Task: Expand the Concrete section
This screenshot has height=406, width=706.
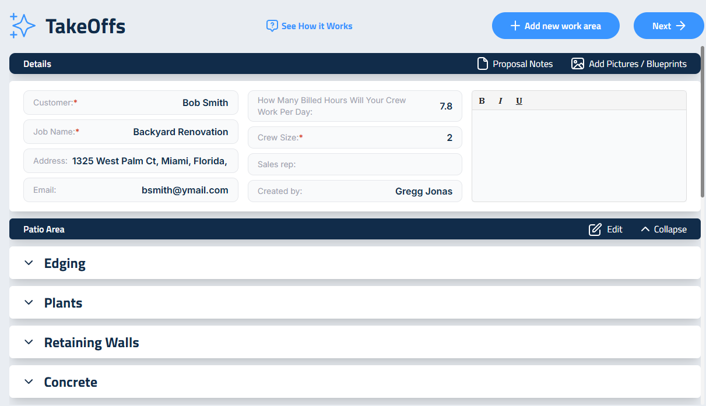Action: (x=29, y=382)
